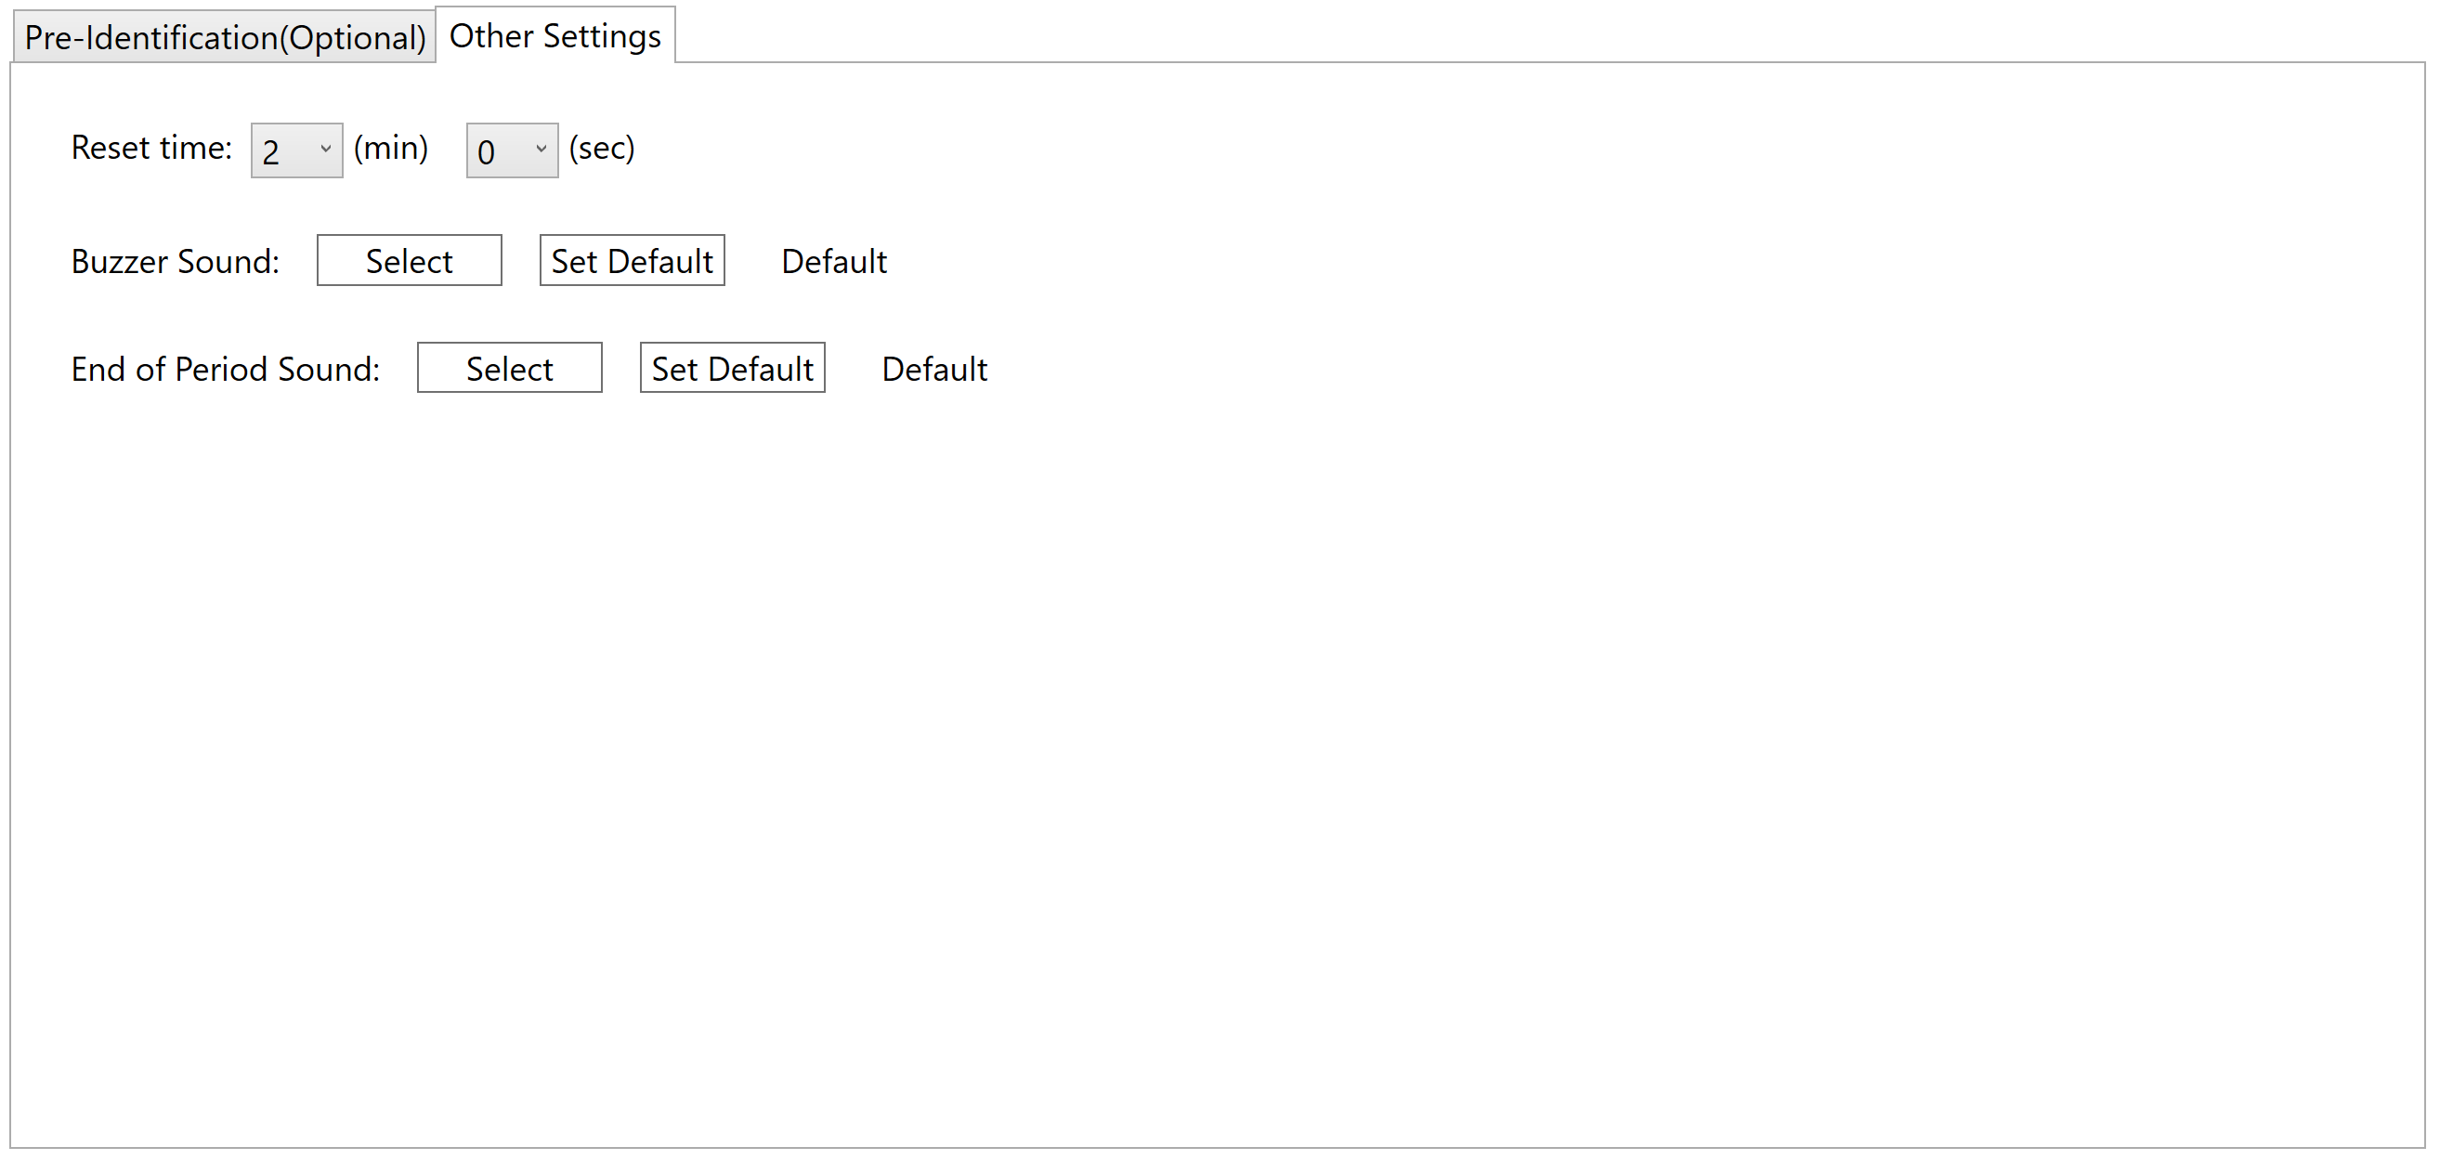The height and width of the screenshot is (1160, 2440).
Task: Pick End of Period Sound via Select
Action: coord(510,368)
